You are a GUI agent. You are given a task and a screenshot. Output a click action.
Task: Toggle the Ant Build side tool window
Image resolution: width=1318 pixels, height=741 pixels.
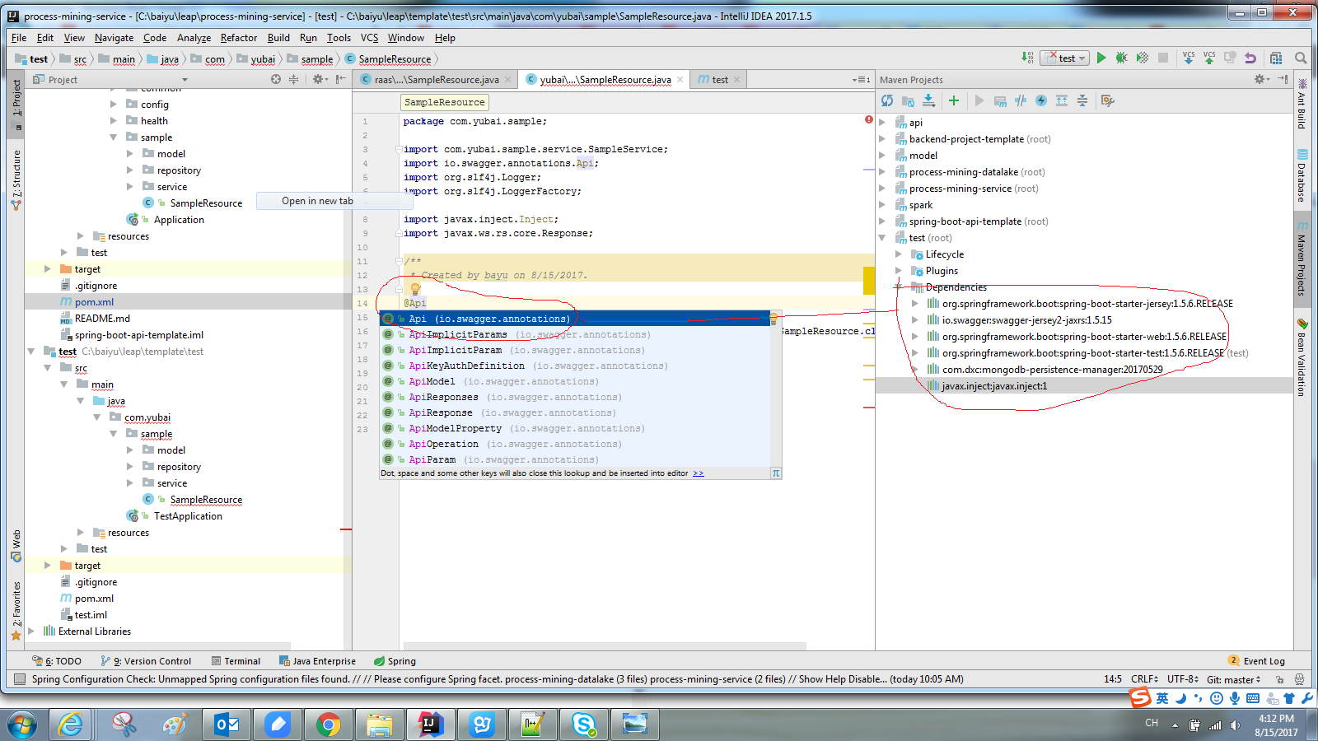[x=1302, y=105]
